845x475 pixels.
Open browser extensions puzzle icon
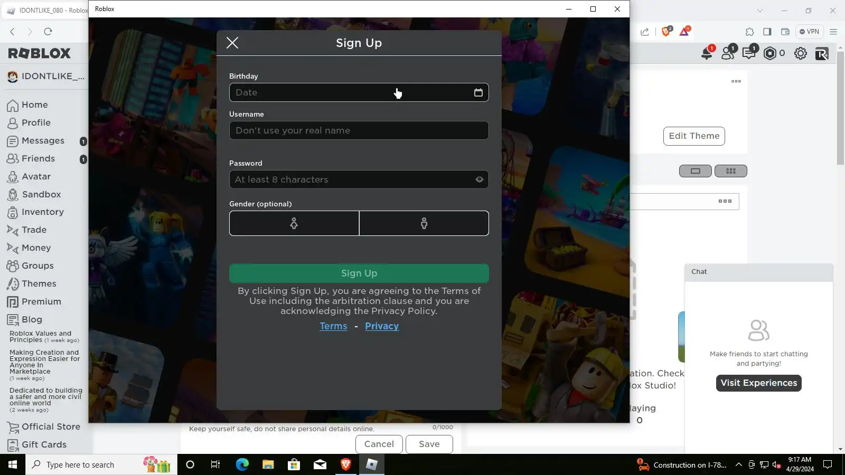pos(750,32)
